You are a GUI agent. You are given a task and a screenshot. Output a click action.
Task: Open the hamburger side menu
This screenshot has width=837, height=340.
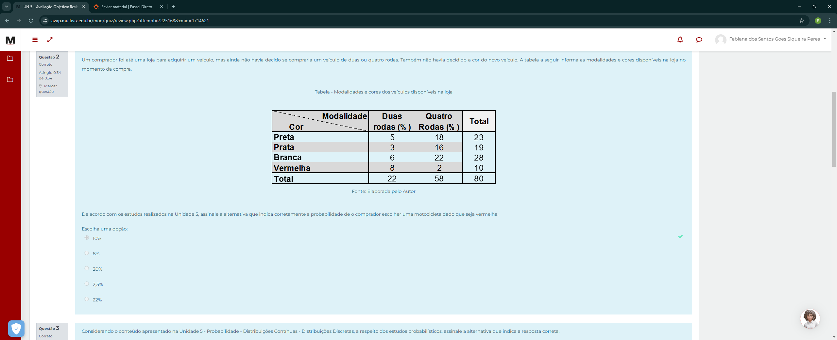point(35,40)
